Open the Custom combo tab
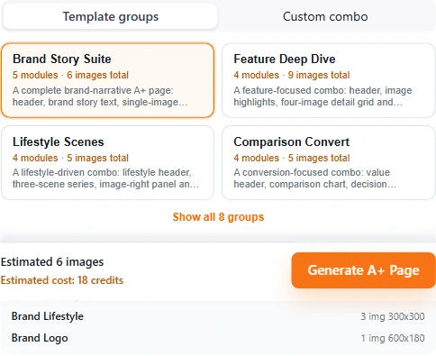 coord(325,16)
